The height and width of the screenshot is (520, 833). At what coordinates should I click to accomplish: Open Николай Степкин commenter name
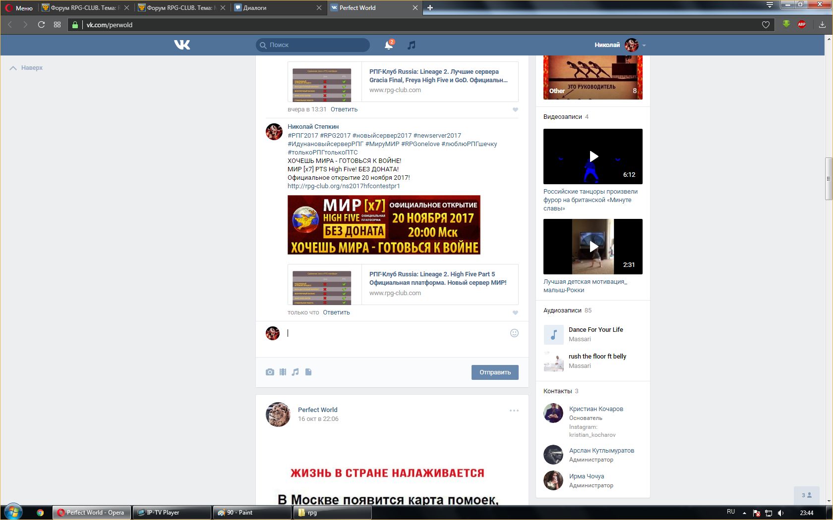click(313, 127)
